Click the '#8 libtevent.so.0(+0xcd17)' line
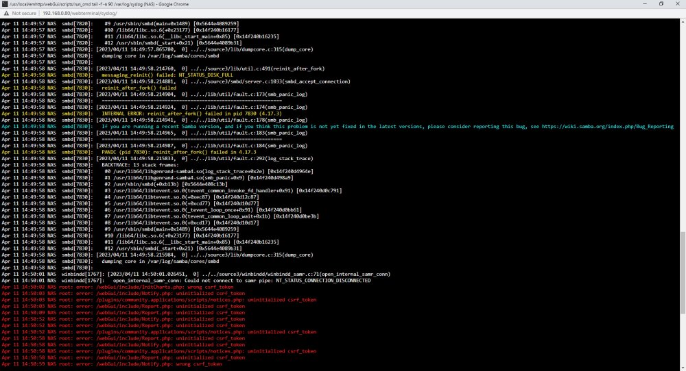 point(130,222)
